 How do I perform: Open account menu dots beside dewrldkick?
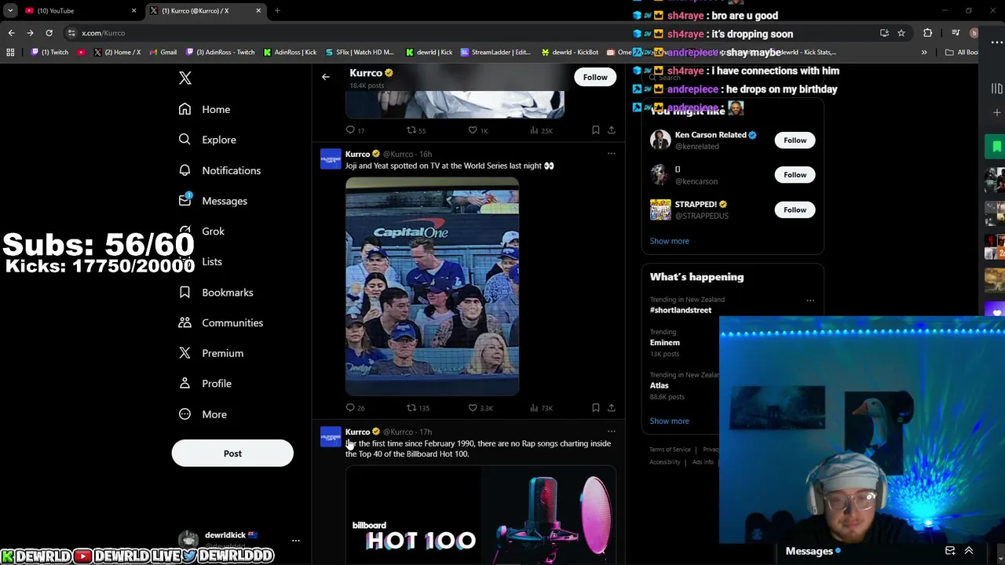[x=295, y=541]
